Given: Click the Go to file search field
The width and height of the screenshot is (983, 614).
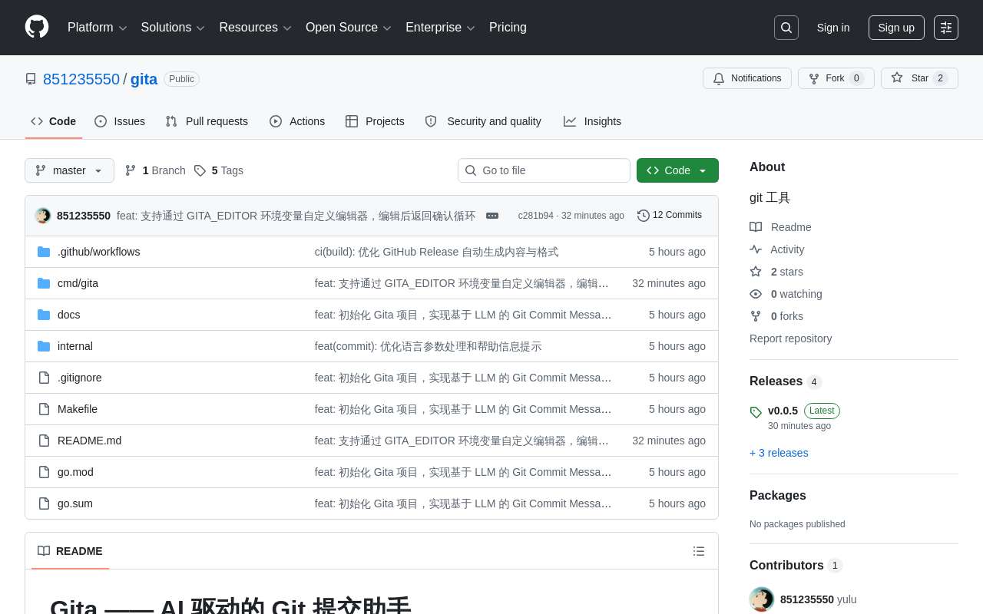Looking at the screenshot, I should pyautogui.click(x=544, y=170).
